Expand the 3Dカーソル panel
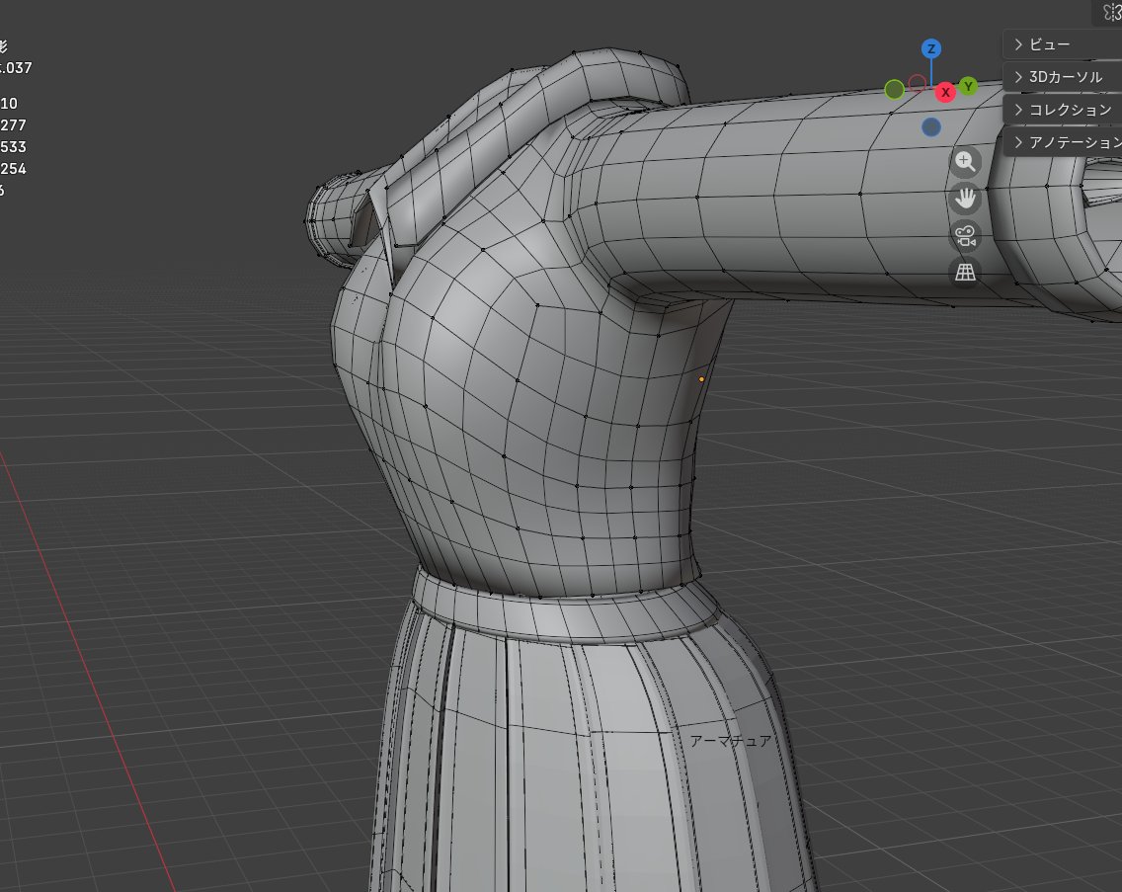This screenshot has height=892, width=1122. (1062, 77)
